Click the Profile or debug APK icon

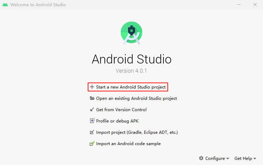point(92,121)
